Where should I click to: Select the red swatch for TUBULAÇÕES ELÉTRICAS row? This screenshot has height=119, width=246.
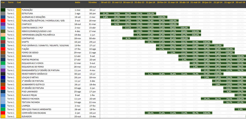[3, 20]
